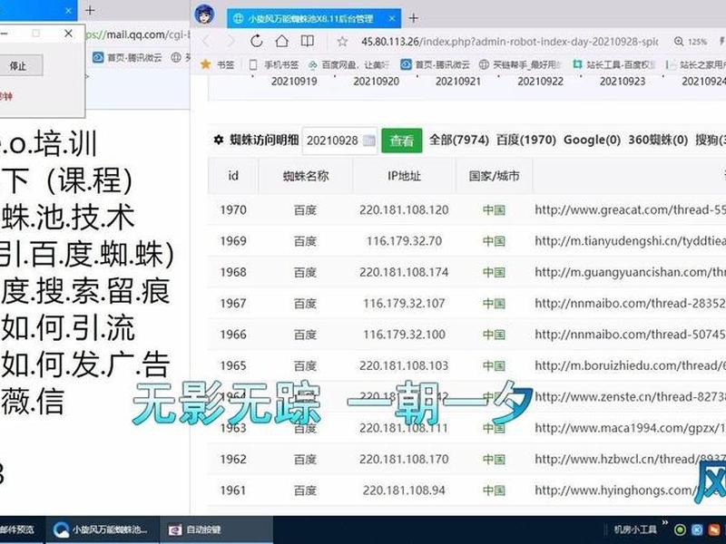726x544 pixels.
Task: Go forward with the browser forward arrow
Action: pyautogui.click(x=231, y=41)
